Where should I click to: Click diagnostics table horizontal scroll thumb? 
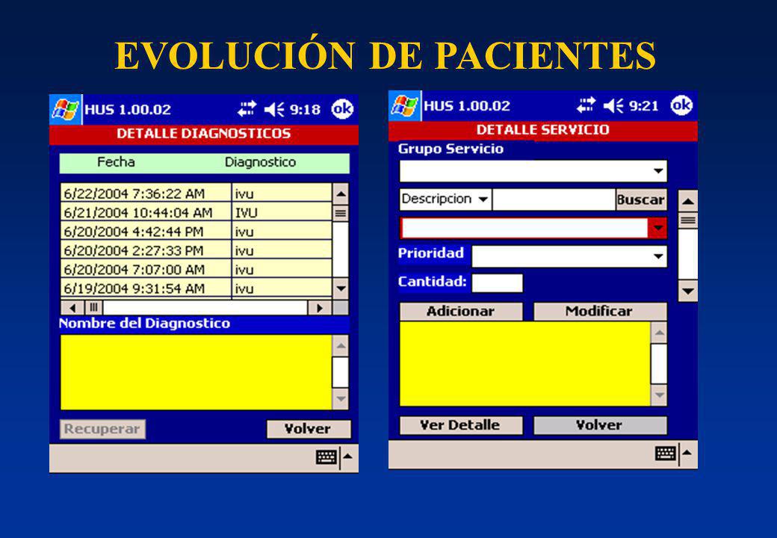pos(93,308)
